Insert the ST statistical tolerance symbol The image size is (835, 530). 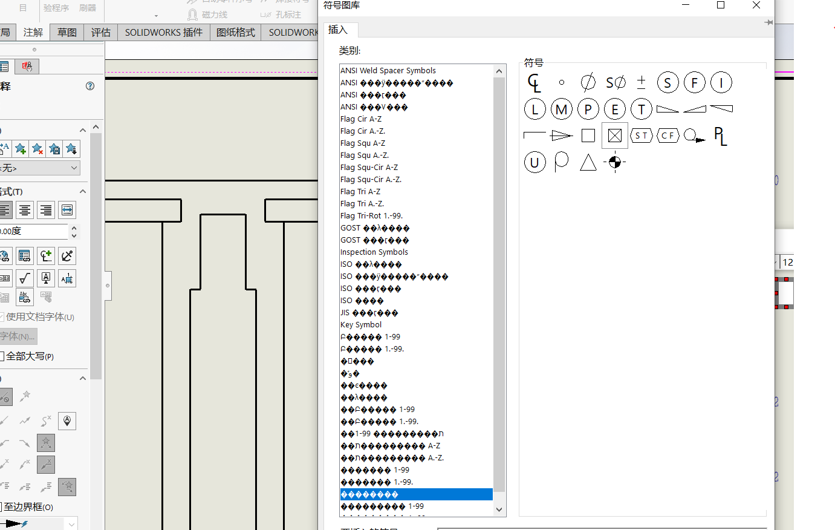pos(642,136)
